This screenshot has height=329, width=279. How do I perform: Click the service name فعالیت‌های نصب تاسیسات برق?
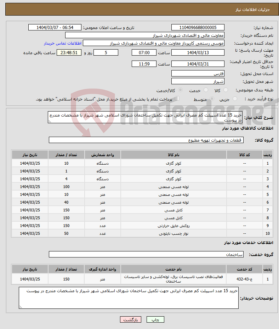pyautogui.click(x=173, y=279)
